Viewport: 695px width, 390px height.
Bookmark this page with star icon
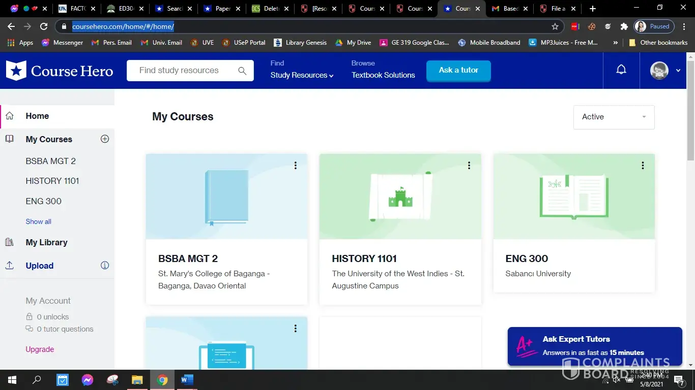555,26
